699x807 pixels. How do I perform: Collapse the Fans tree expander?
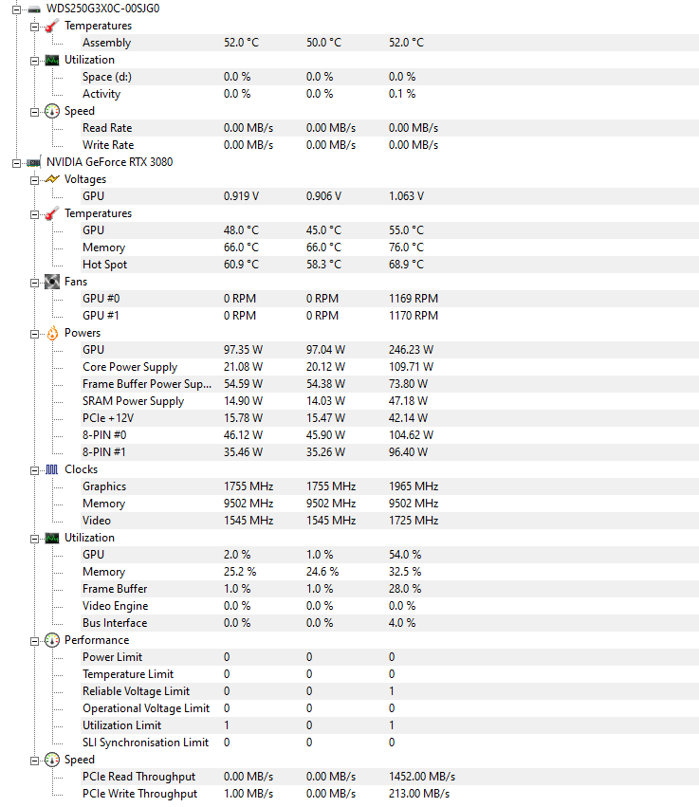click(35, 282)
